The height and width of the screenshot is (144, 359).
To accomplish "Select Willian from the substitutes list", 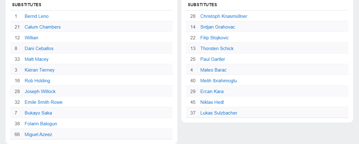I will click(x=32, y=38).
